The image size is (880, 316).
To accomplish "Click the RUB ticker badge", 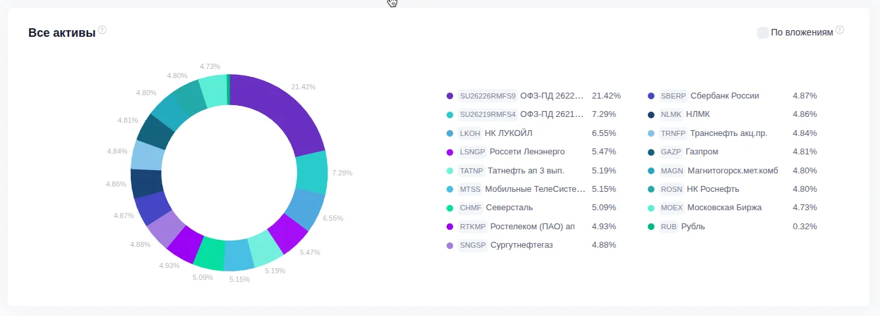I will click(668, 227).
